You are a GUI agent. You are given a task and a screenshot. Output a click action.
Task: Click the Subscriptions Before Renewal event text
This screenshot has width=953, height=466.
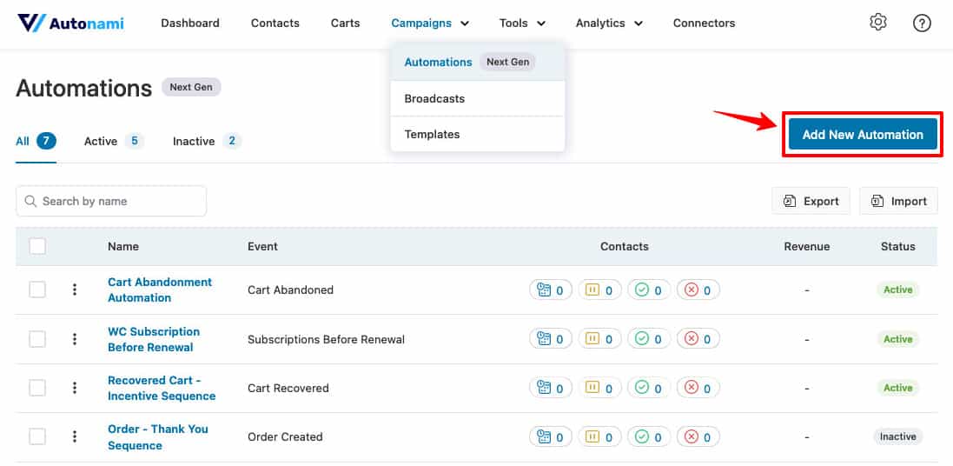[x=326, y=339]
